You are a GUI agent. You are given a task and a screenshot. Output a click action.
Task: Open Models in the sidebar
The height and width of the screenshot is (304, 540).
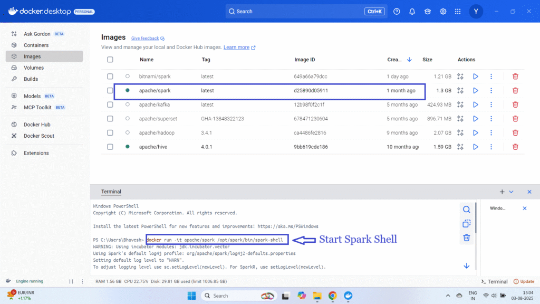tap(32, 96)
